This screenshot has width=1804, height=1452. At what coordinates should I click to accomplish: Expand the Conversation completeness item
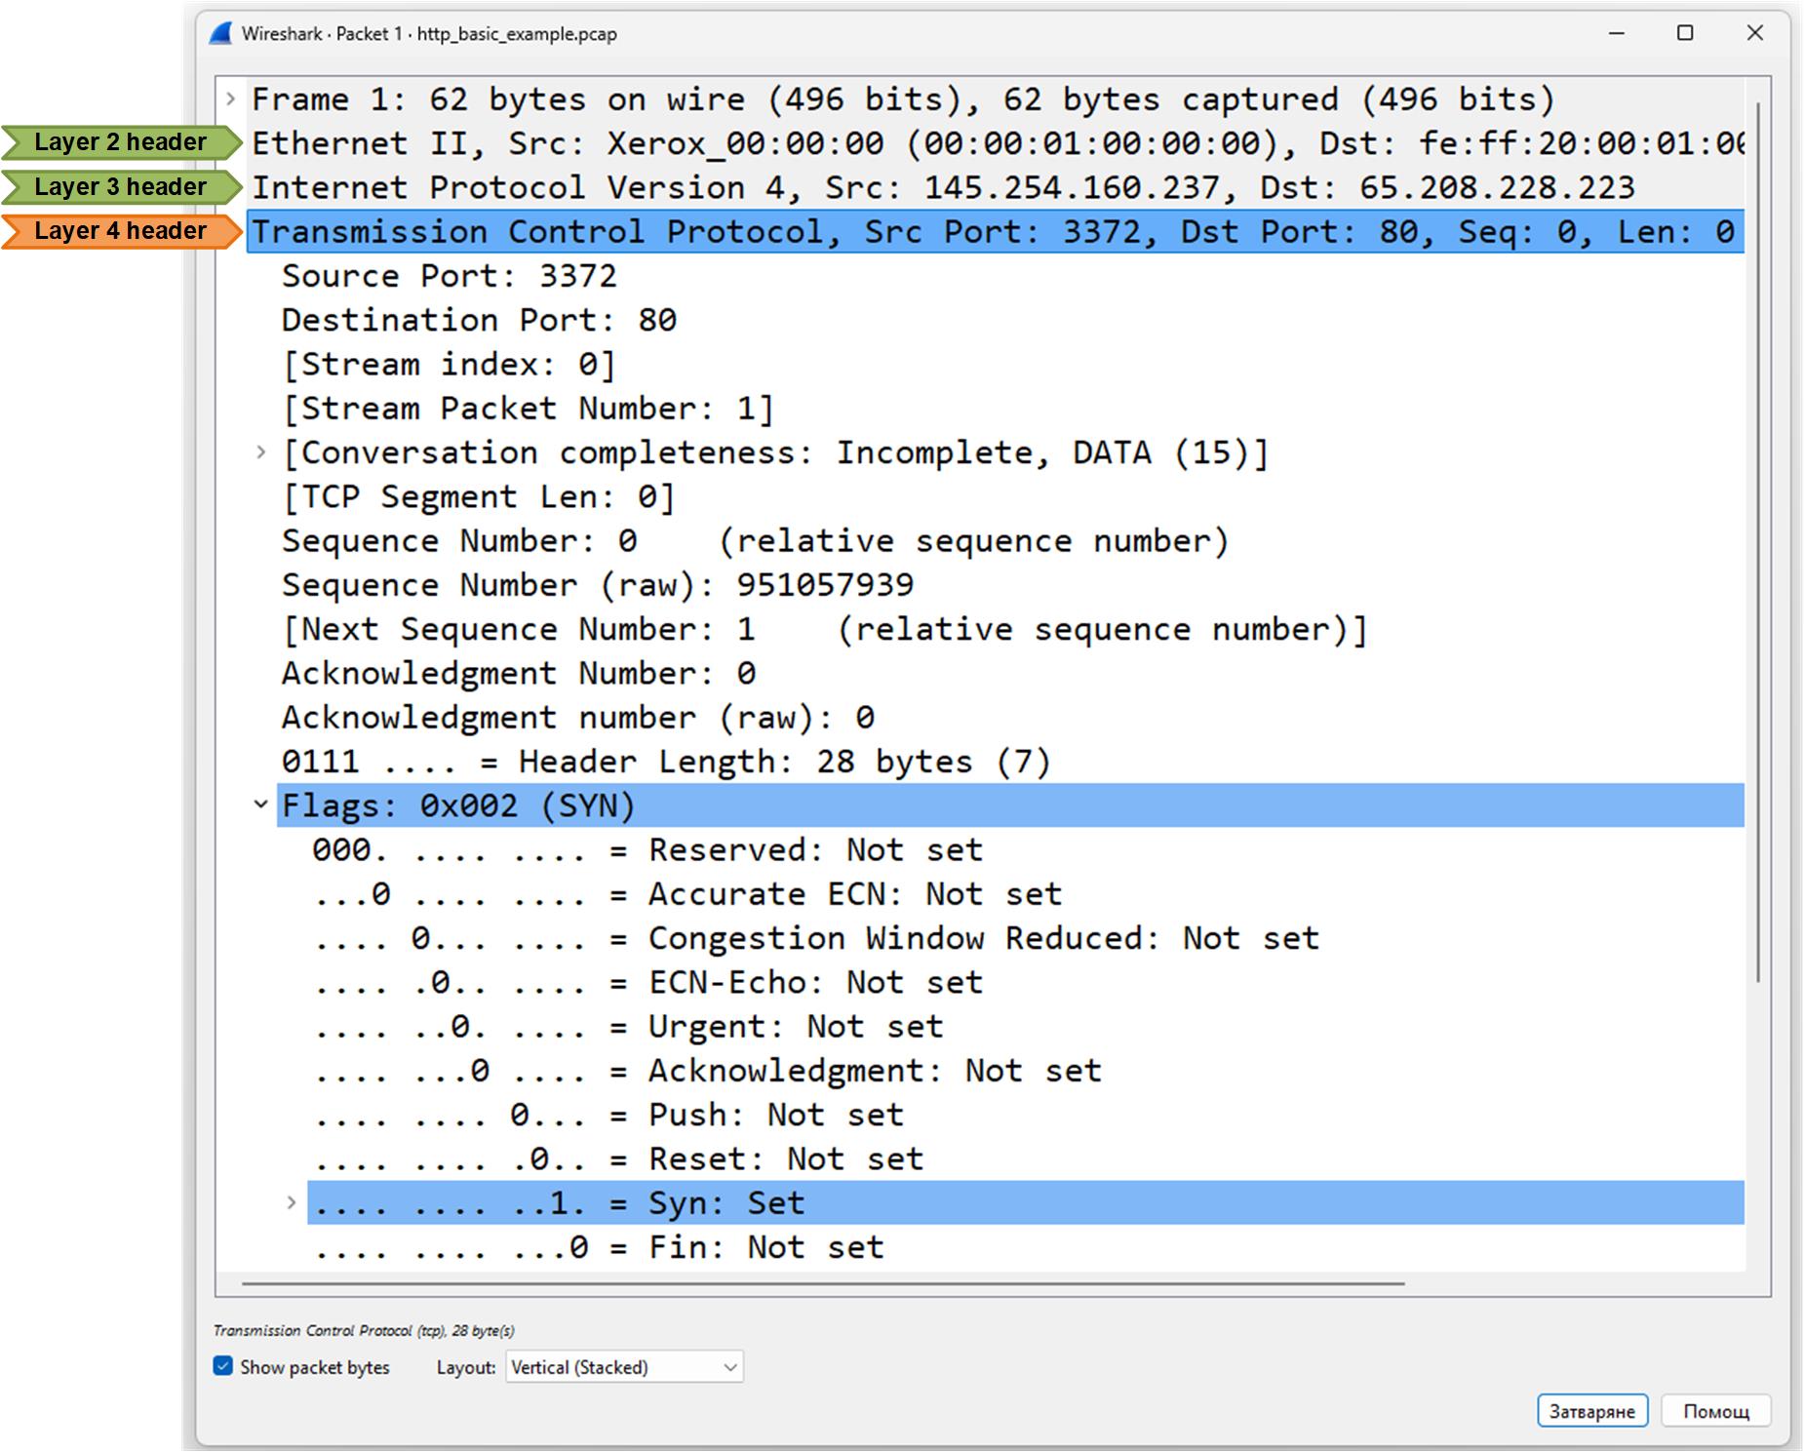click(260, 452)
